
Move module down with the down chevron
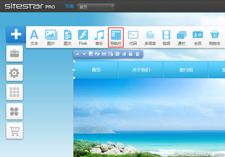84,54
